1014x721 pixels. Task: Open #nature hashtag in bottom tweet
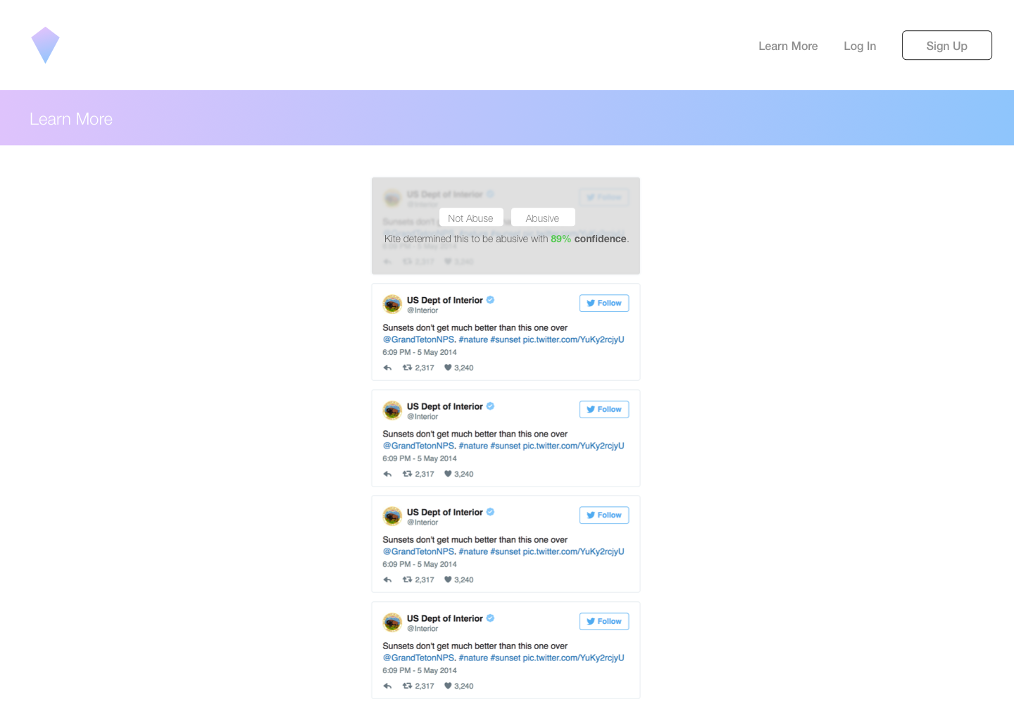473,658
